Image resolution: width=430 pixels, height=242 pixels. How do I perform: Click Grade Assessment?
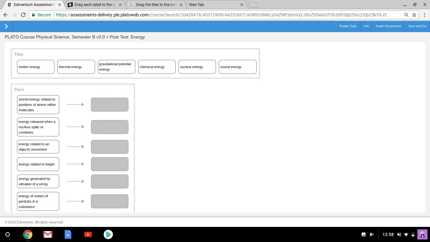point(388,26)
